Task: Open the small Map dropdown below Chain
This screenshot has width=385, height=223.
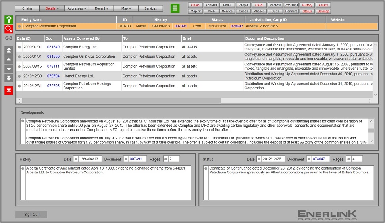Action: pyautogui.click(x=195, y=11)
